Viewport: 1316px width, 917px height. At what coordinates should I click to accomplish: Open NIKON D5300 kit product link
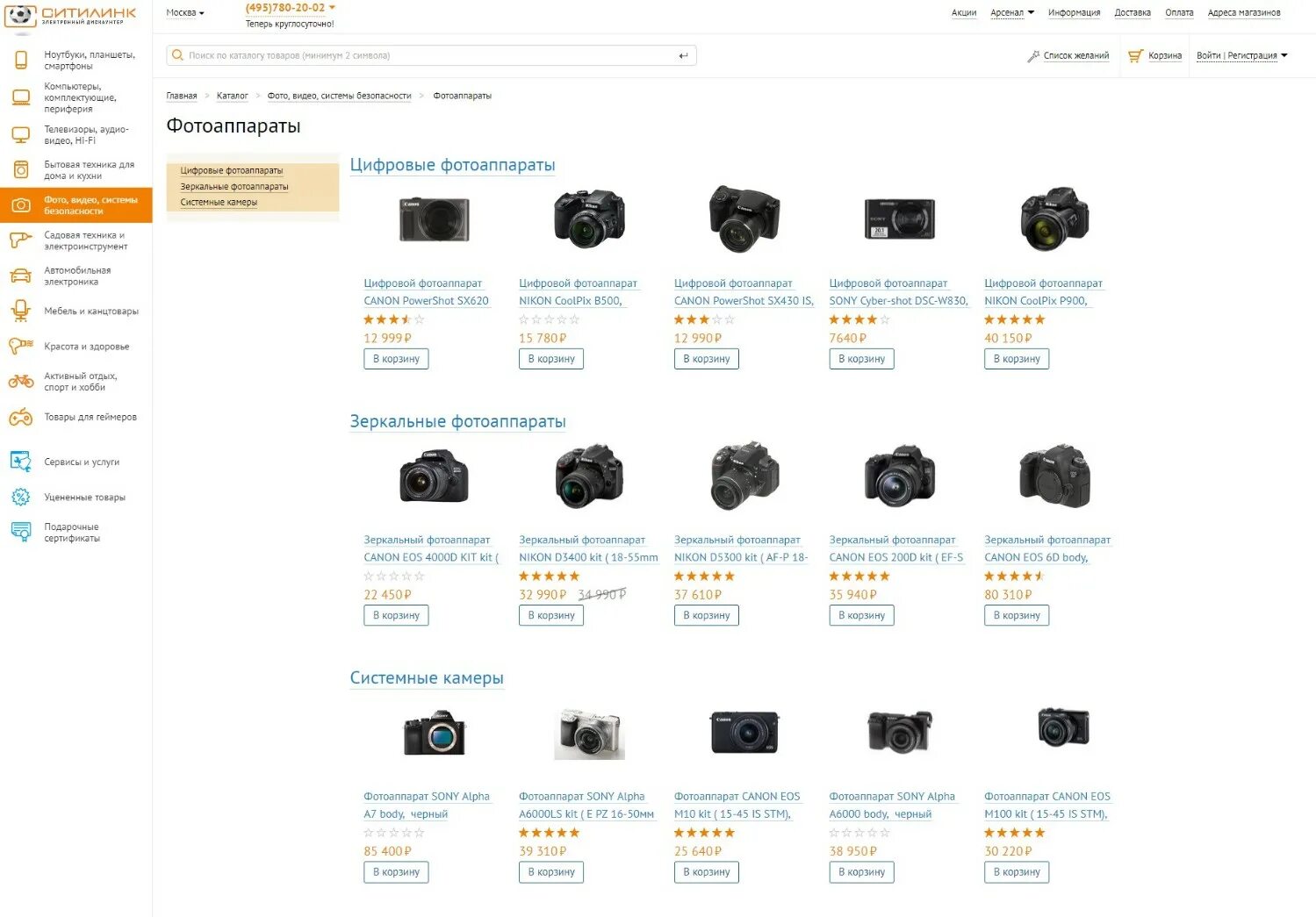(x=741, y=548)
